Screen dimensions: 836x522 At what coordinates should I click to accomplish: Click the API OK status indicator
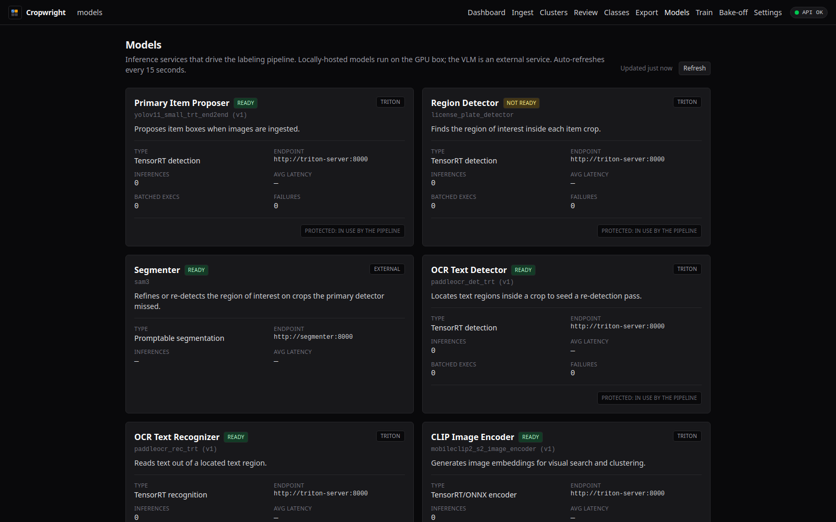808,13
